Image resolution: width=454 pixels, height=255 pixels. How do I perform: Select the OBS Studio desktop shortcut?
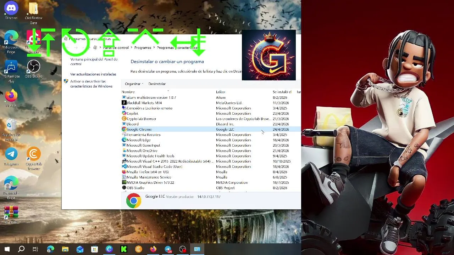(x=33, y=69)
